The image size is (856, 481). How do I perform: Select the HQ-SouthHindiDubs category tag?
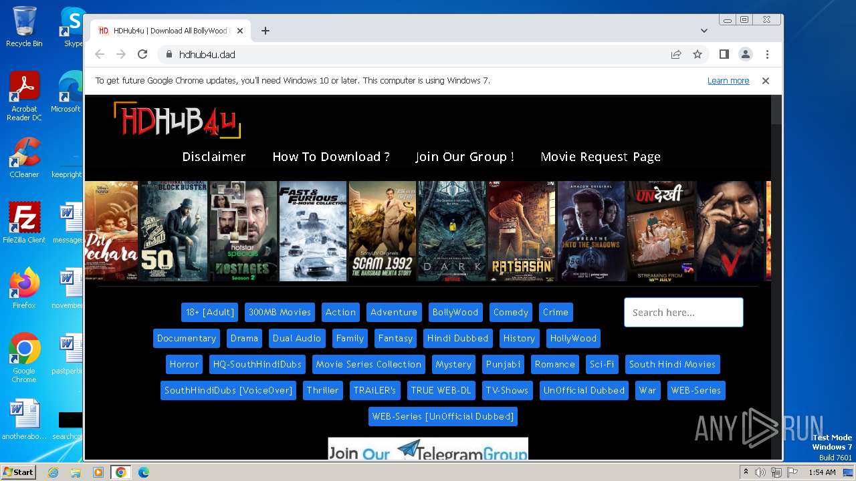(x=257, y=364)
